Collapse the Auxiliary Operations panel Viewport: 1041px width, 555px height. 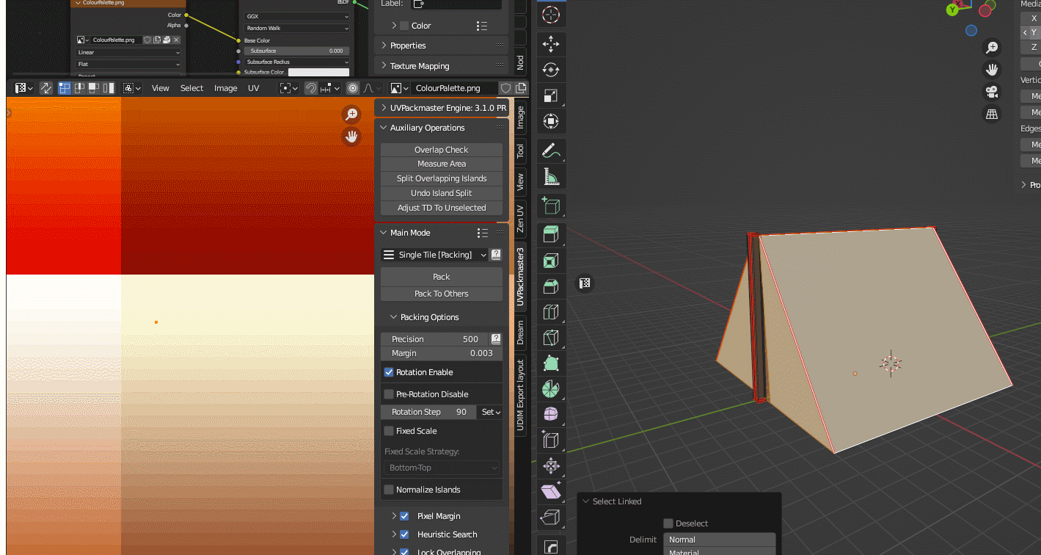(x=383, y=128)
